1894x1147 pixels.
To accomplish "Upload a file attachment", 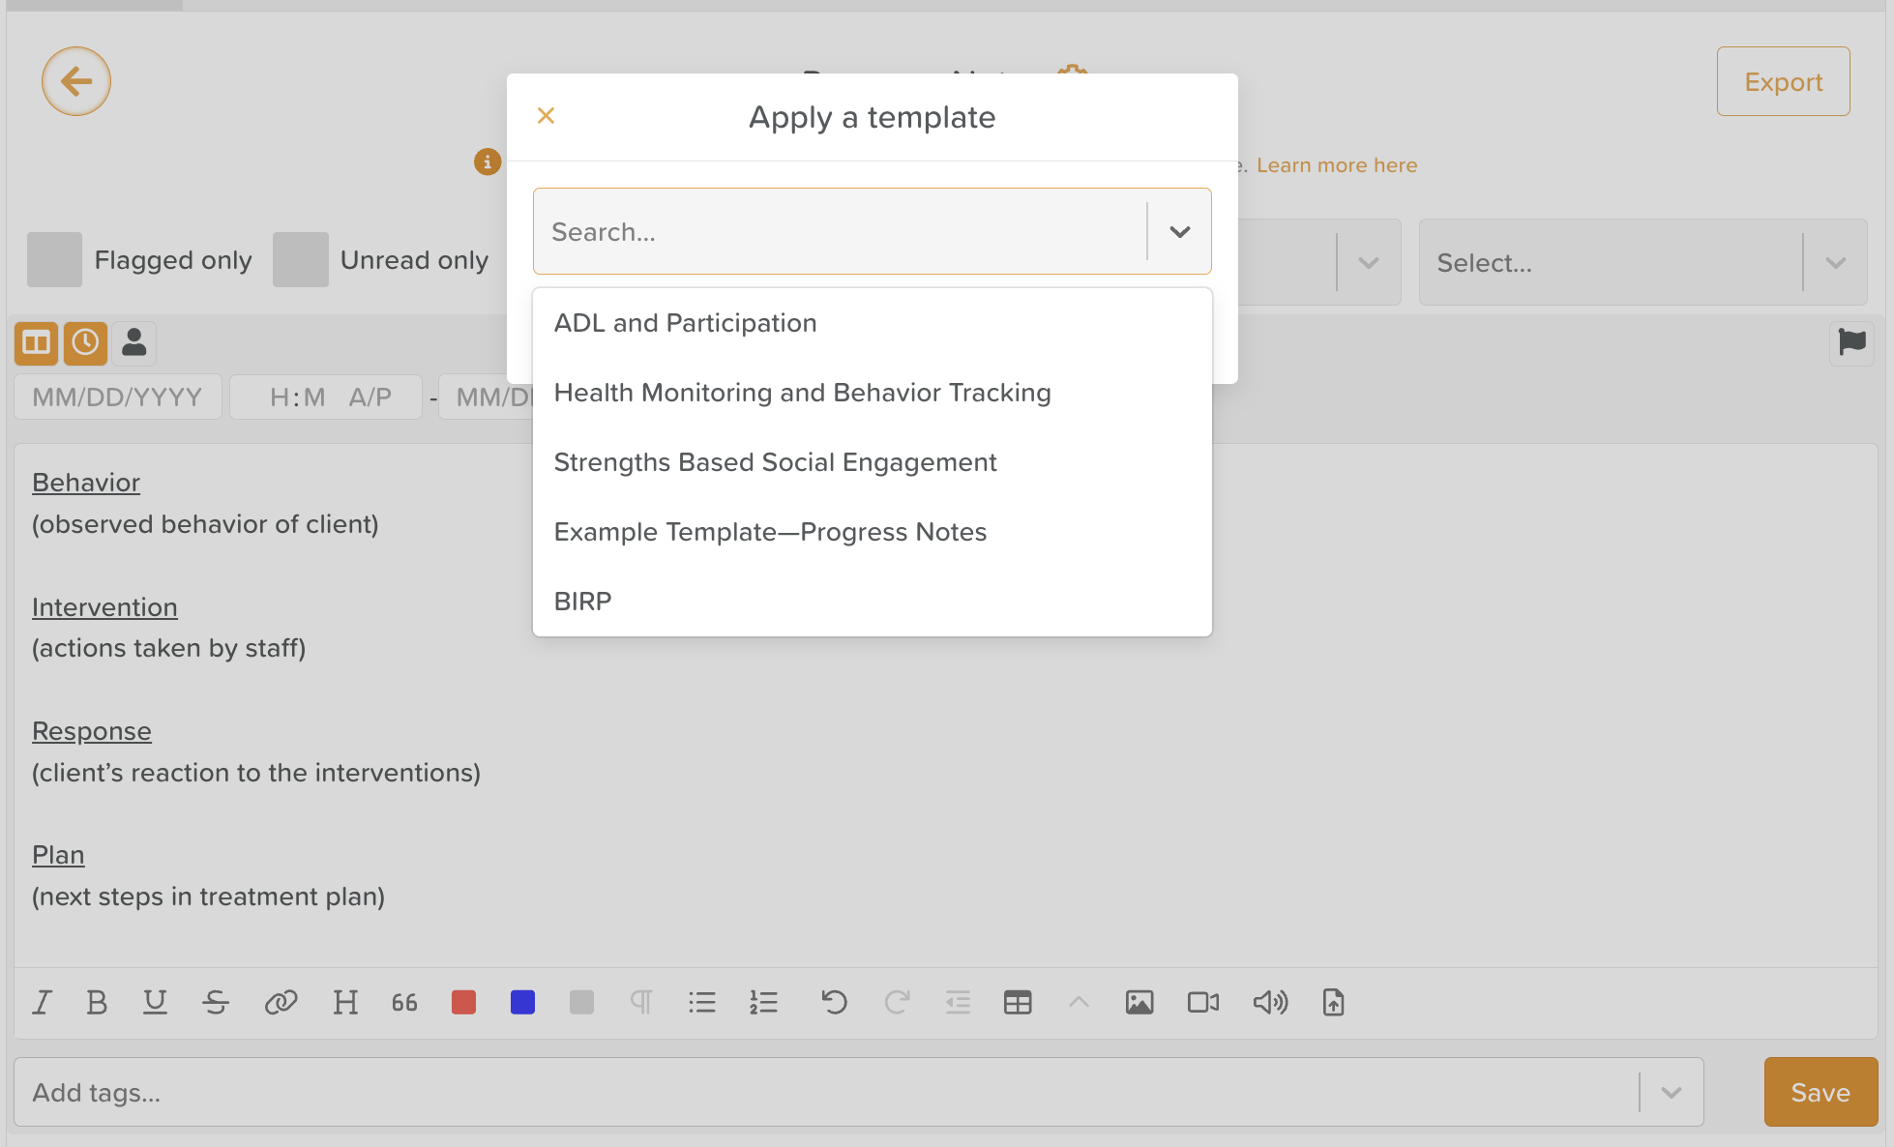I will click(x=1332, y=1003).
